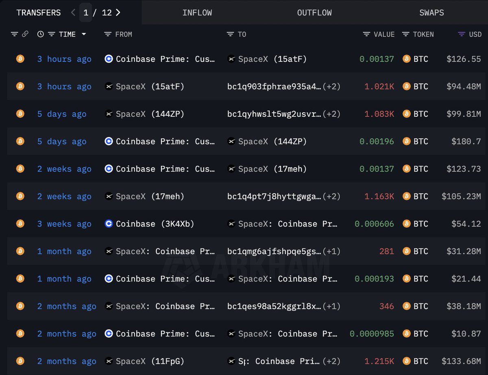
Task: Open address bc1qyhwslt5wg2usvr
Action: coord(274,114)
